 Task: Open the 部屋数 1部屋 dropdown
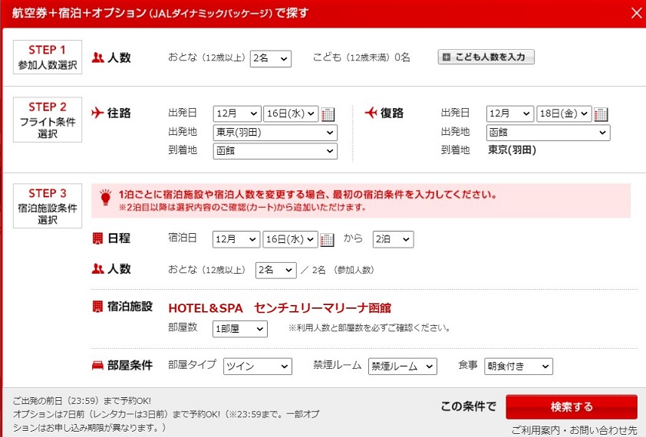click(x=240, y=329)
